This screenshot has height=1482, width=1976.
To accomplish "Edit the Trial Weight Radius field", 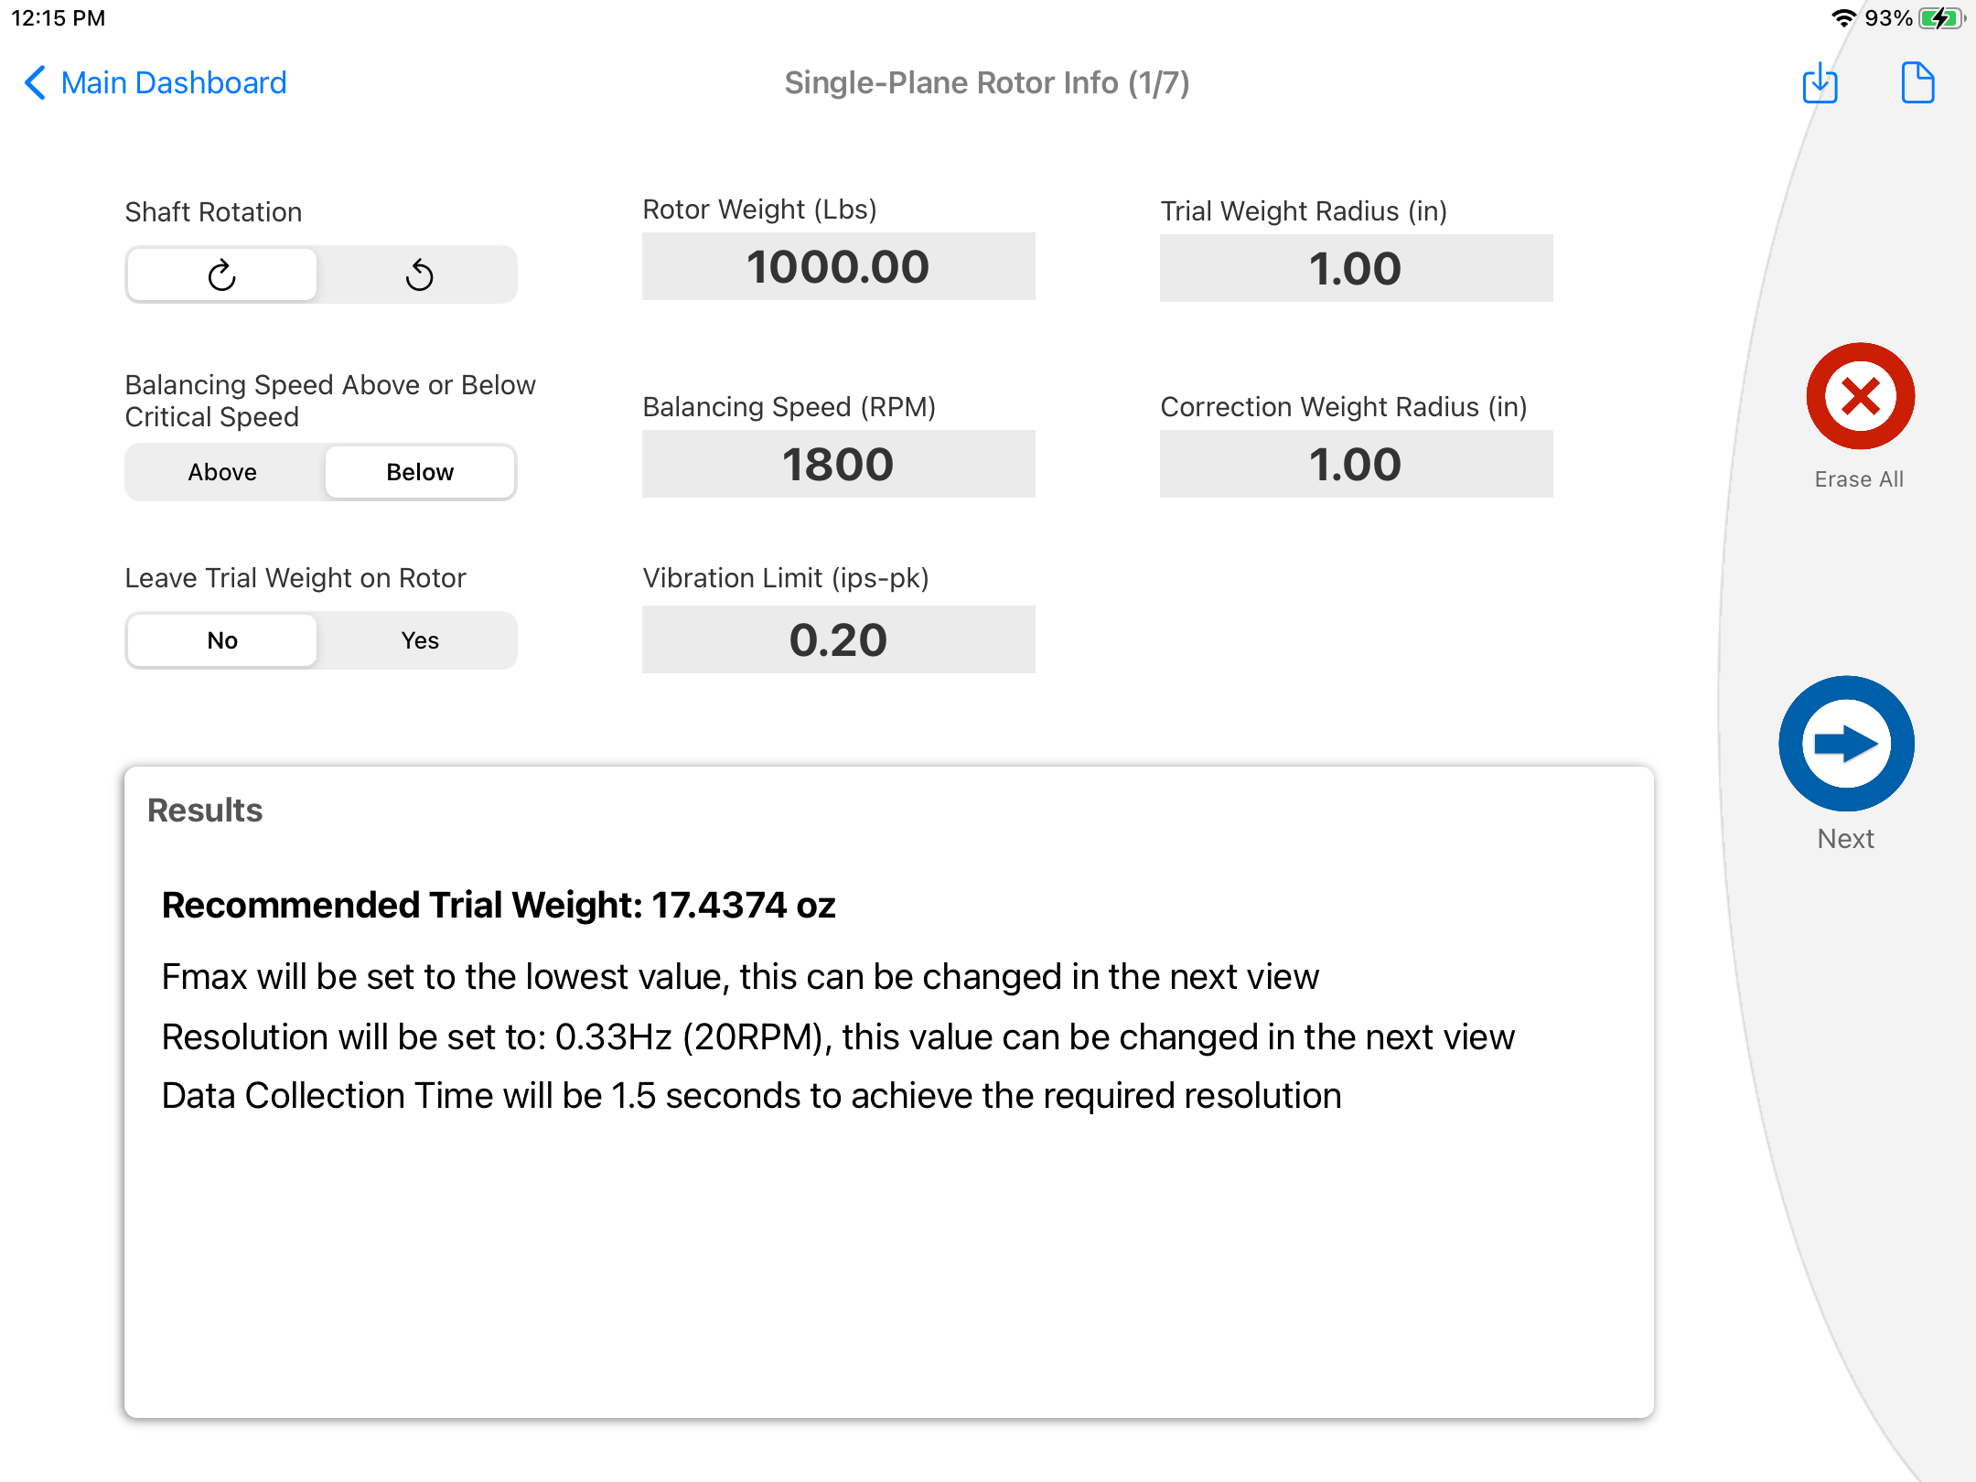I will point(1356,268).
